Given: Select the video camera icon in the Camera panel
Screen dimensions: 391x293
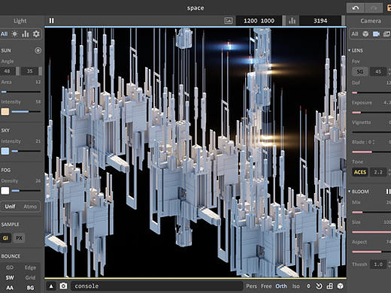Looking at the screenshot, I should click(x=376, y=34).
